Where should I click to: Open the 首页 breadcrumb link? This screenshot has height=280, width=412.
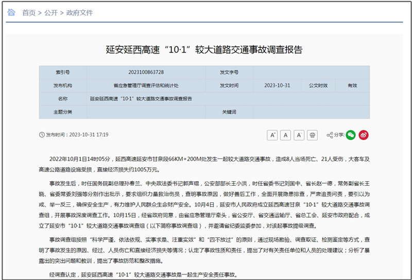29,12
